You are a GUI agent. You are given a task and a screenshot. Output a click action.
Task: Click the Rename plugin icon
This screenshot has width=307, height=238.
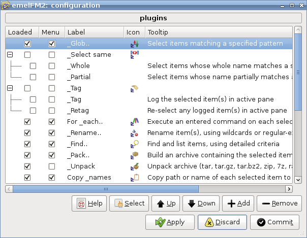pos(135,133)
